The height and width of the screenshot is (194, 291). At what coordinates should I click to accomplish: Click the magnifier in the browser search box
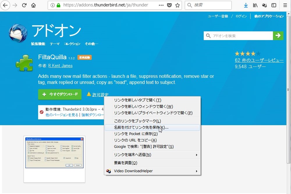[189, 5]
